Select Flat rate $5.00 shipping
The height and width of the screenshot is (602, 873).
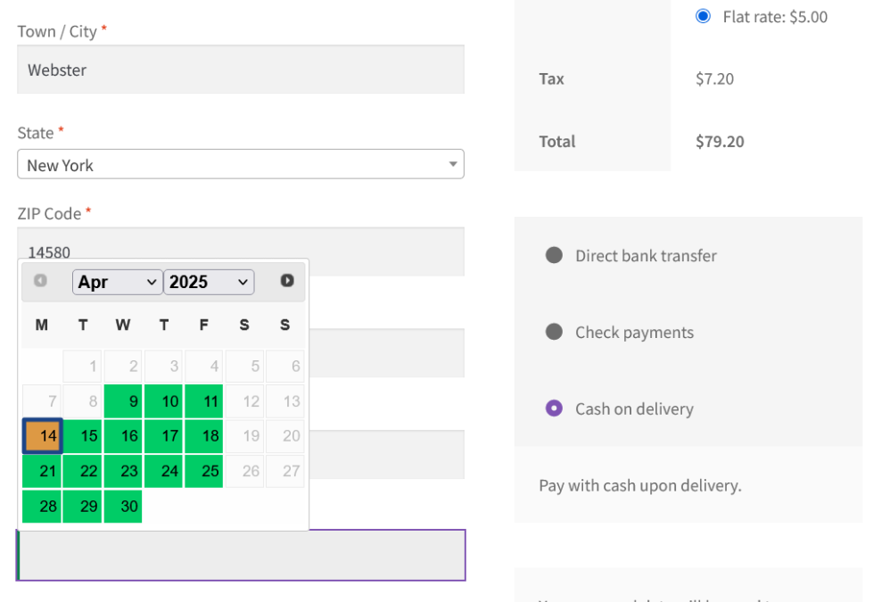704,17
